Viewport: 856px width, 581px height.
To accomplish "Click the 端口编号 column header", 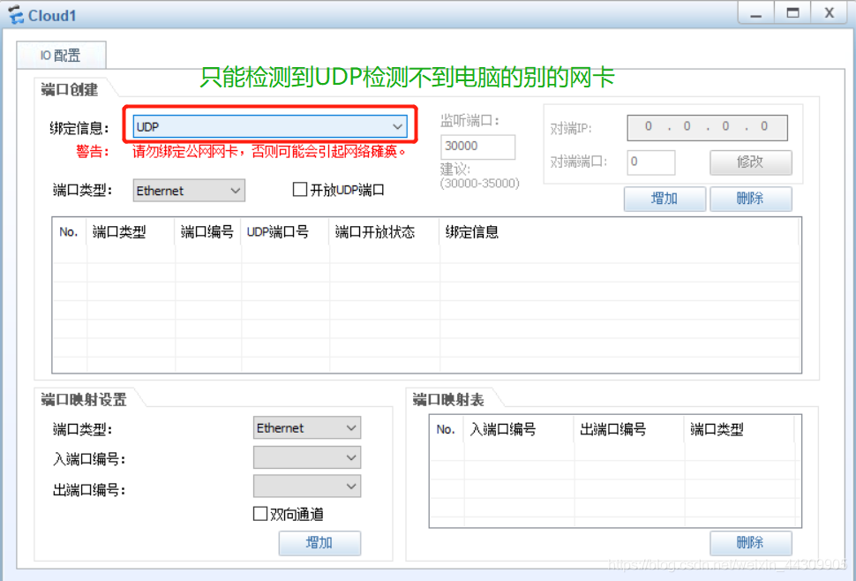I will click(208, 232).
